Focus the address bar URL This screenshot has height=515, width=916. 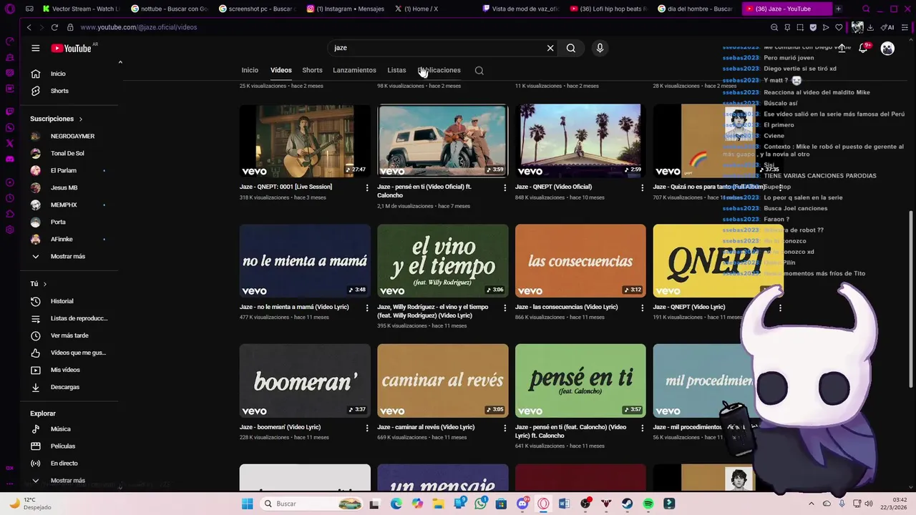[x=138, y=27]
